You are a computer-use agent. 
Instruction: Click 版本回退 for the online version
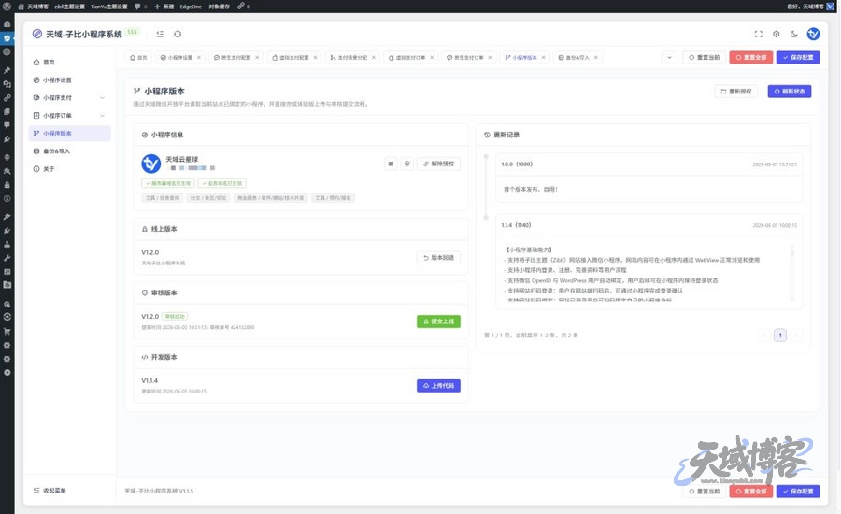[439, 258]
